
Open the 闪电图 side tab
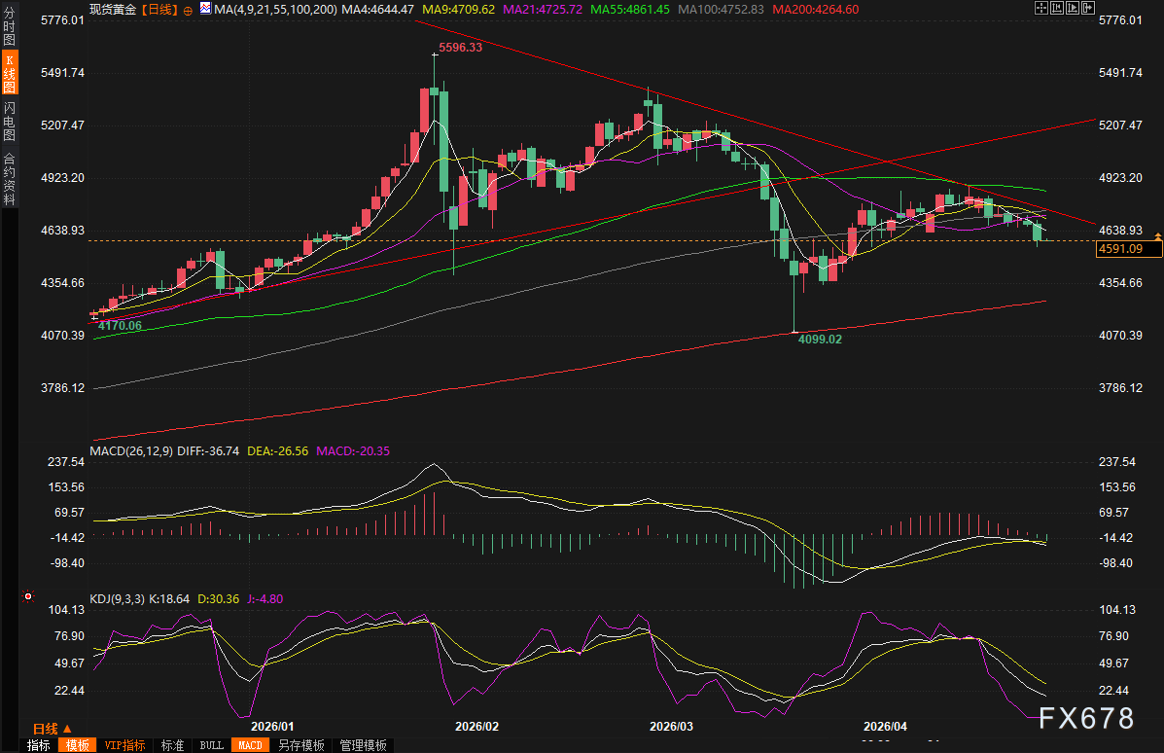pos(9,121)
